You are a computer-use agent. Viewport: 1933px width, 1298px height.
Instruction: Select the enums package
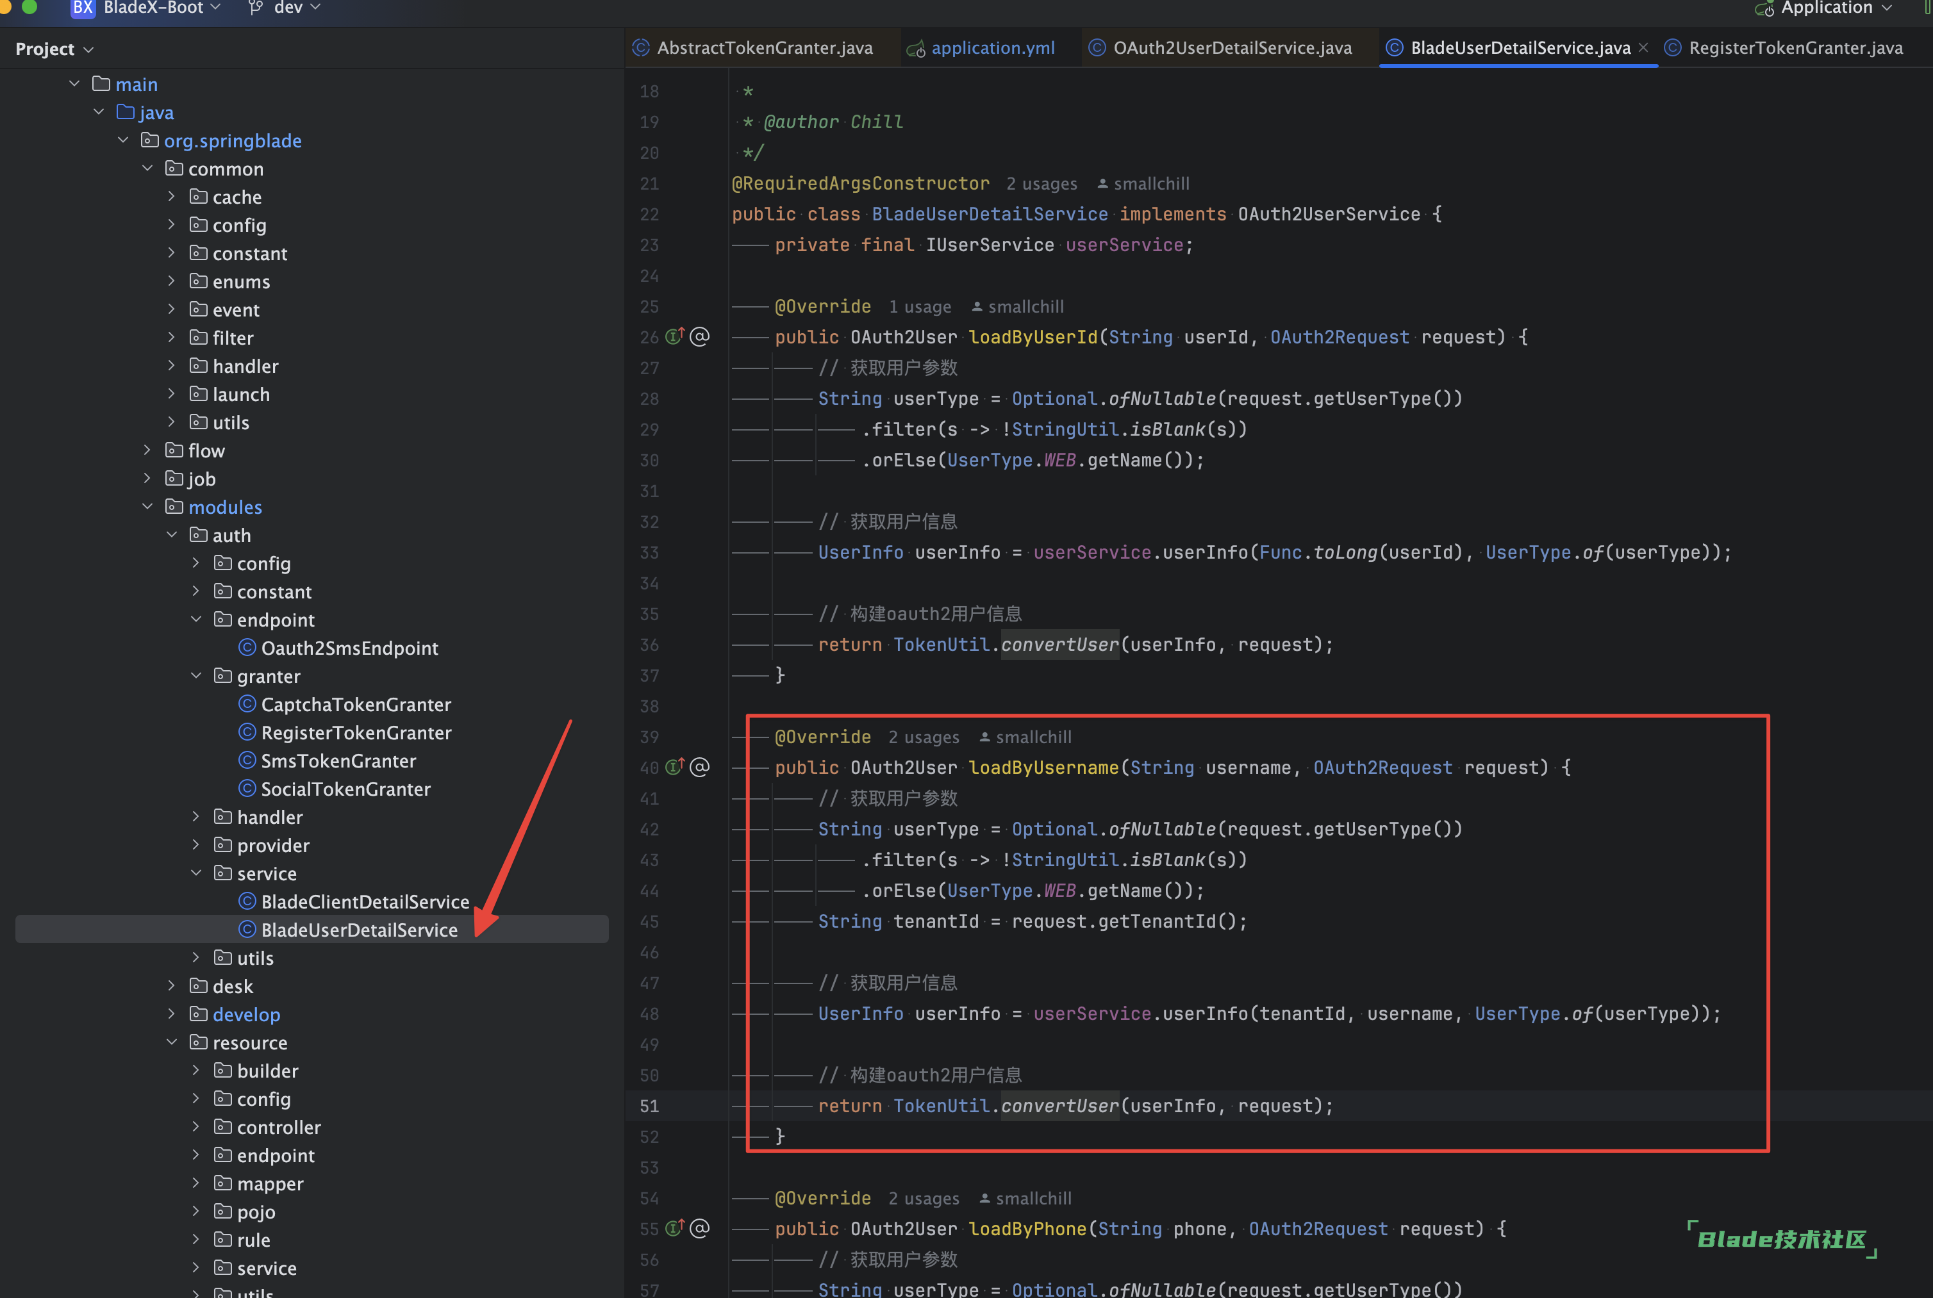click(229, 281)
